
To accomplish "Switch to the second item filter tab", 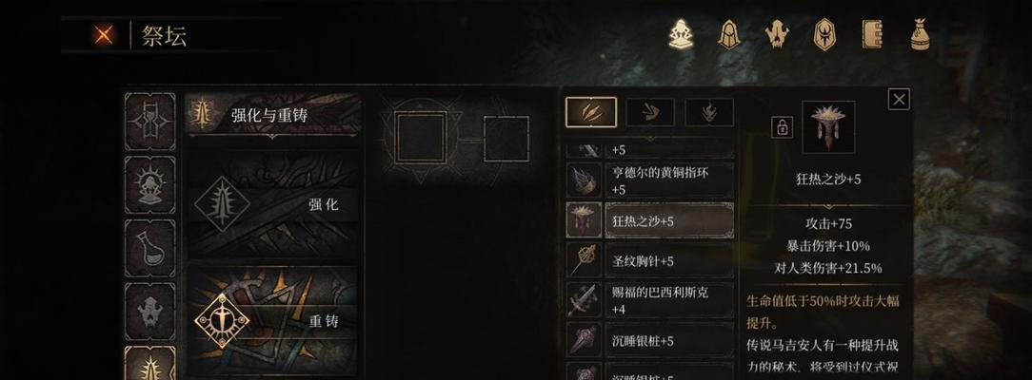I will click(649, 112).
